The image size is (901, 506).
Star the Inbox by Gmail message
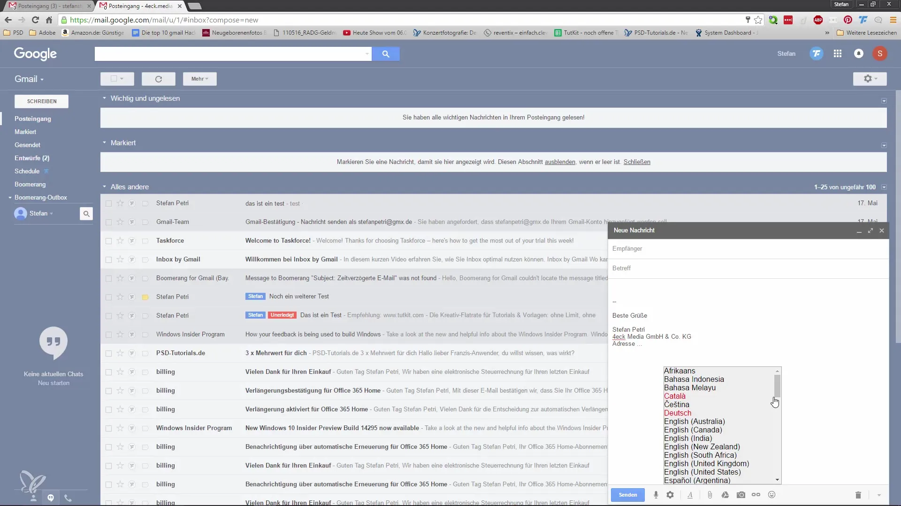coord(120,259)
